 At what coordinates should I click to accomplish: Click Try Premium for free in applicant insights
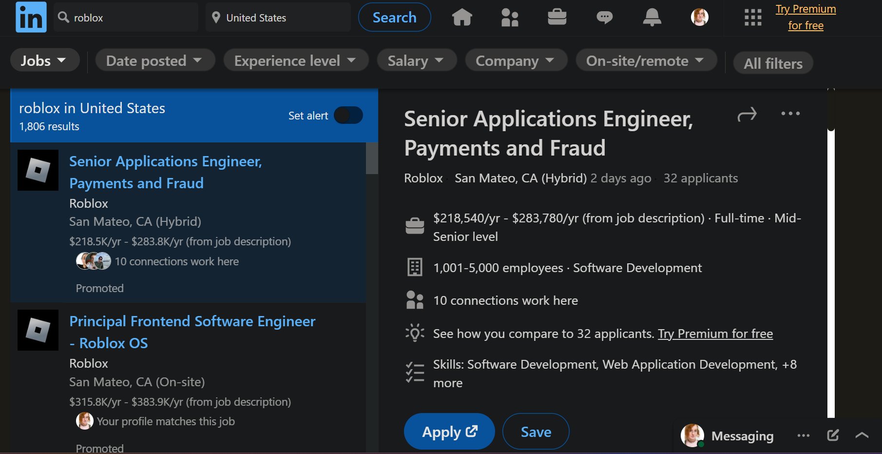click(715, 334)
